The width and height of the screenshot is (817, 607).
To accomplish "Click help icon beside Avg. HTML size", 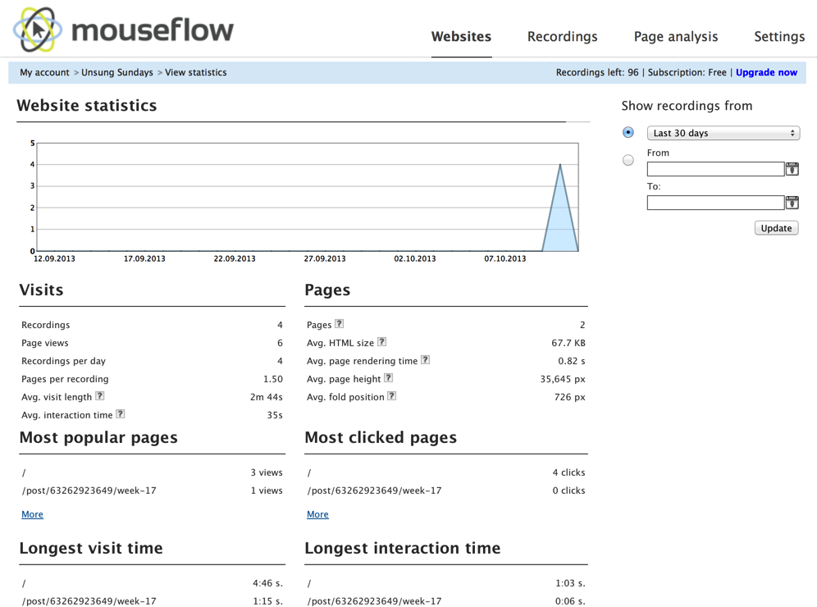I will click(x=381, y=342).
